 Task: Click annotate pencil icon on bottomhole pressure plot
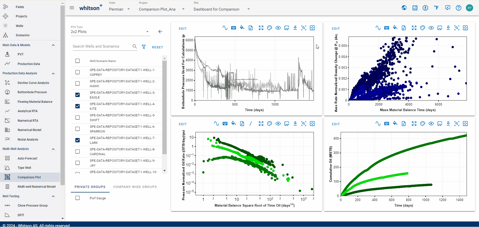click(x=287, y=28)
